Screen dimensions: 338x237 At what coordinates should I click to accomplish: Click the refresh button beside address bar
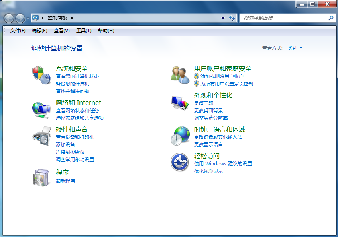tap(232, 18)
